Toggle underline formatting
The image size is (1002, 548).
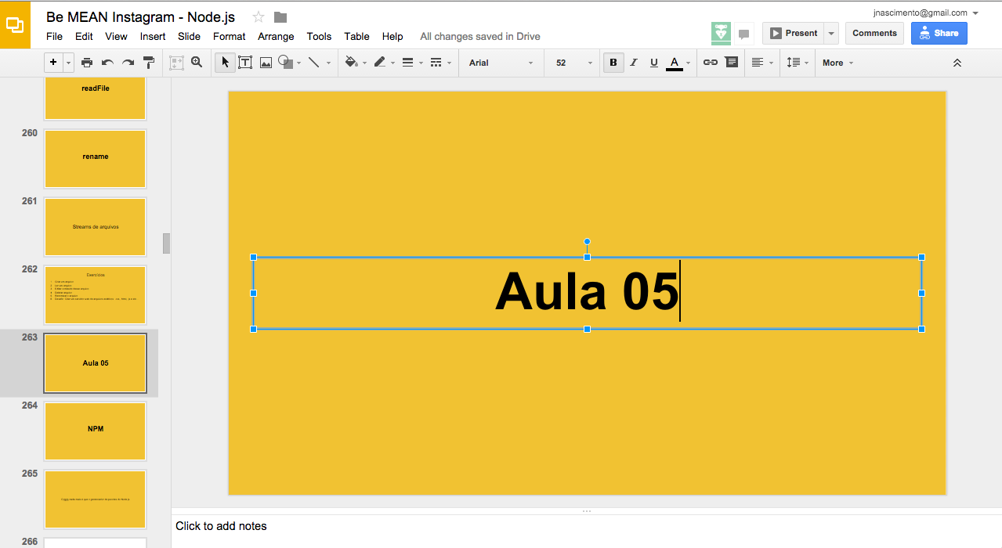coord(654,63)
